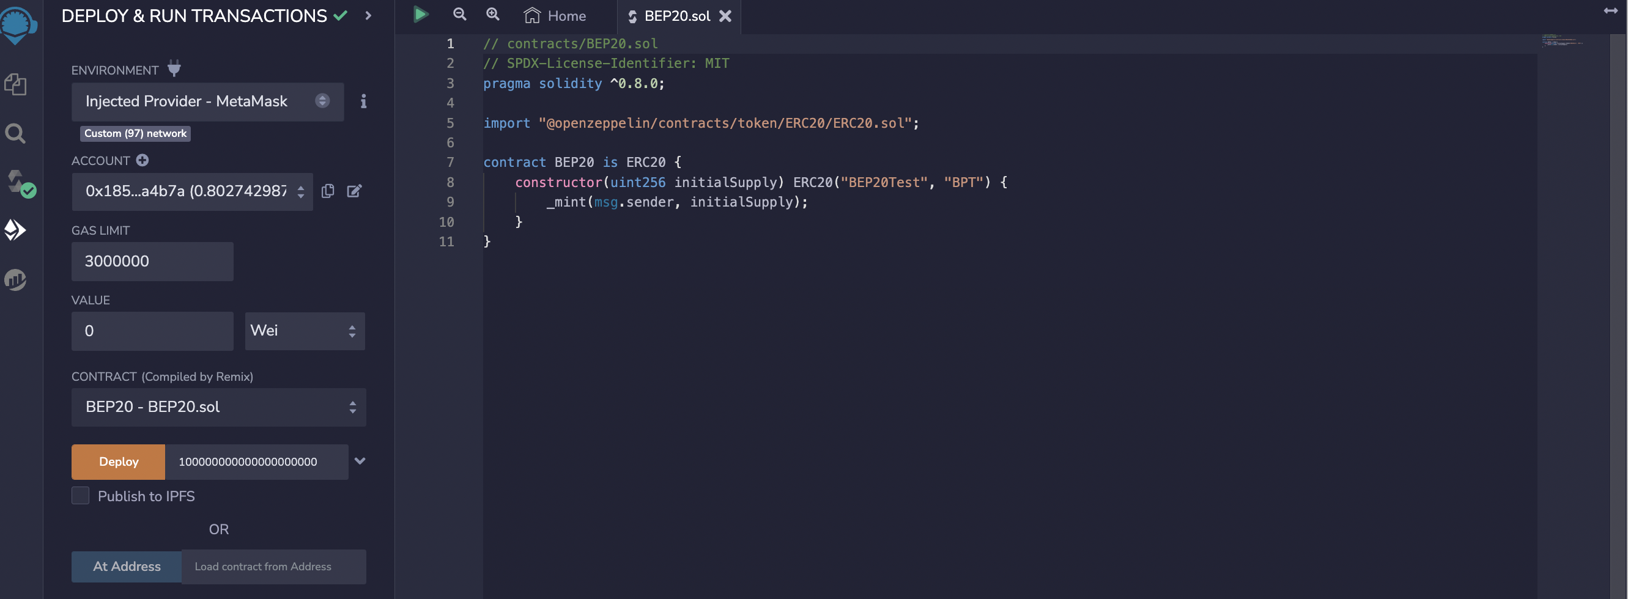Open the analytics chart sidebar icon
This screenshot has height=599, width=1628.
pos(15,279)
